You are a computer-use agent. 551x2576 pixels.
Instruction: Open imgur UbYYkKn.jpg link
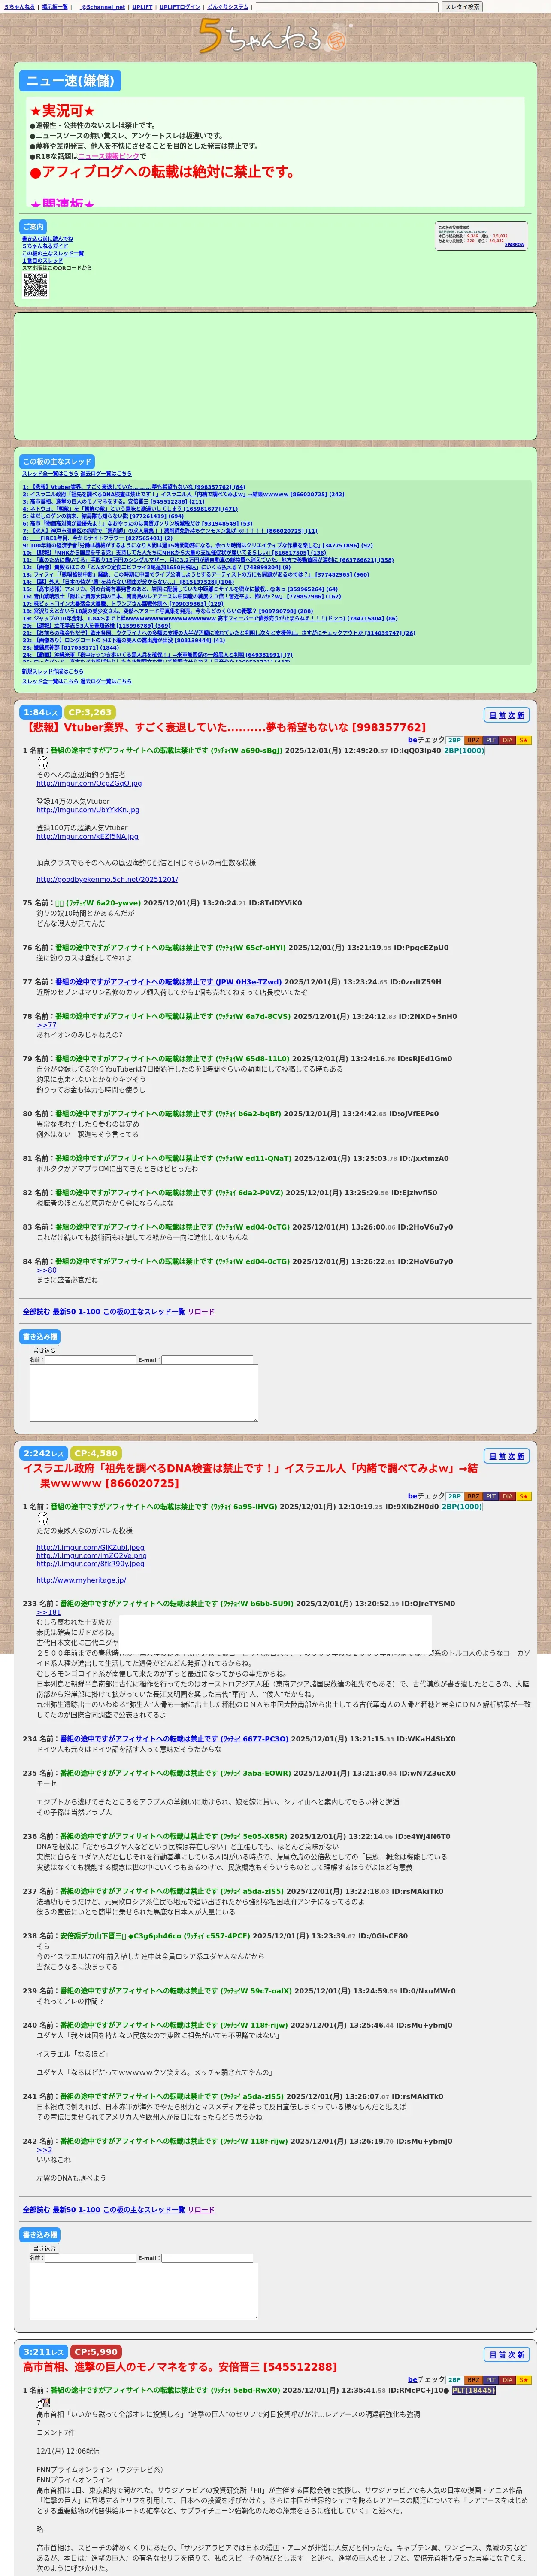click(88, 810)
